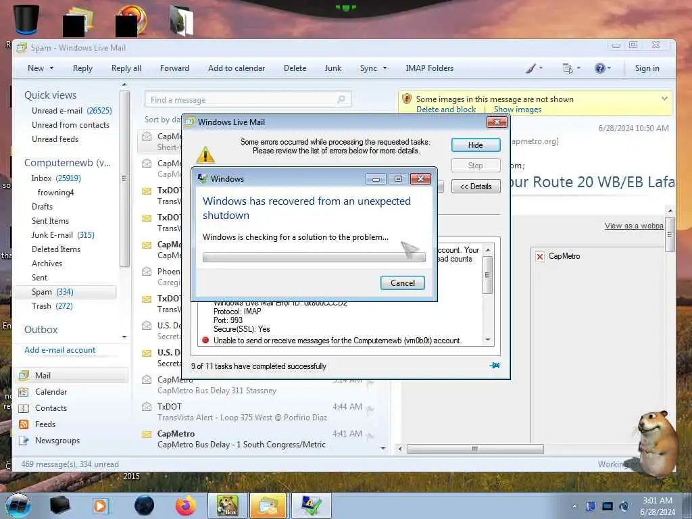Open the paintbrush colorize icon in toolbar
Viewport: 692px width, 519px height.
[x=531, y=68]
